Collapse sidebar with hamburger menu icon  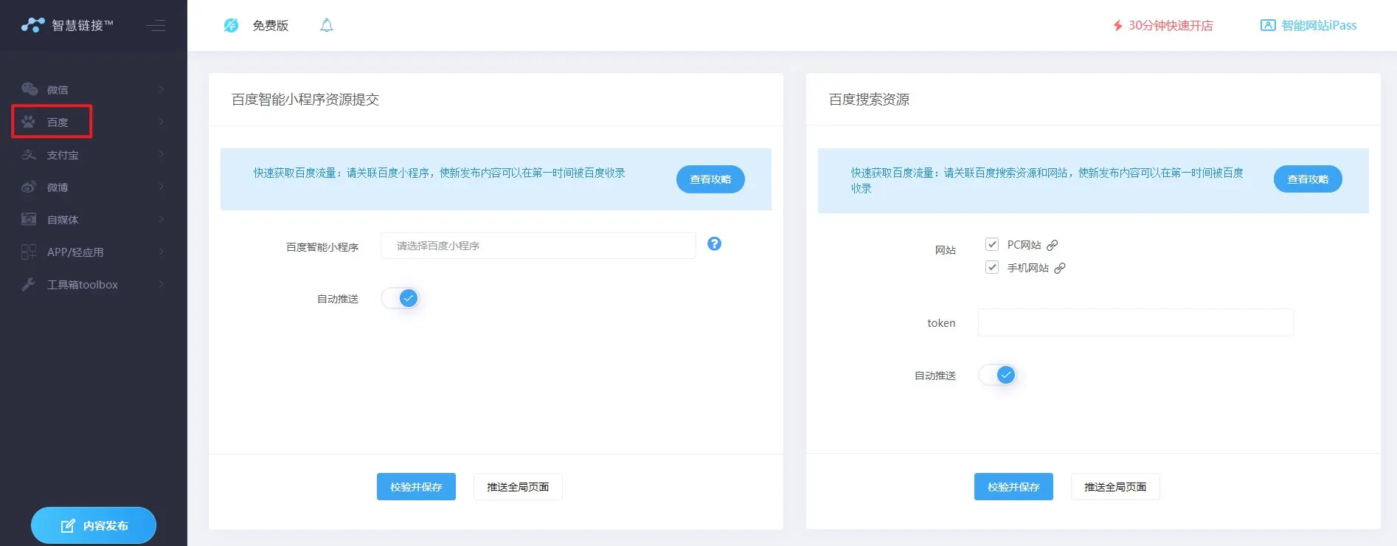click(x=156, y=26)
